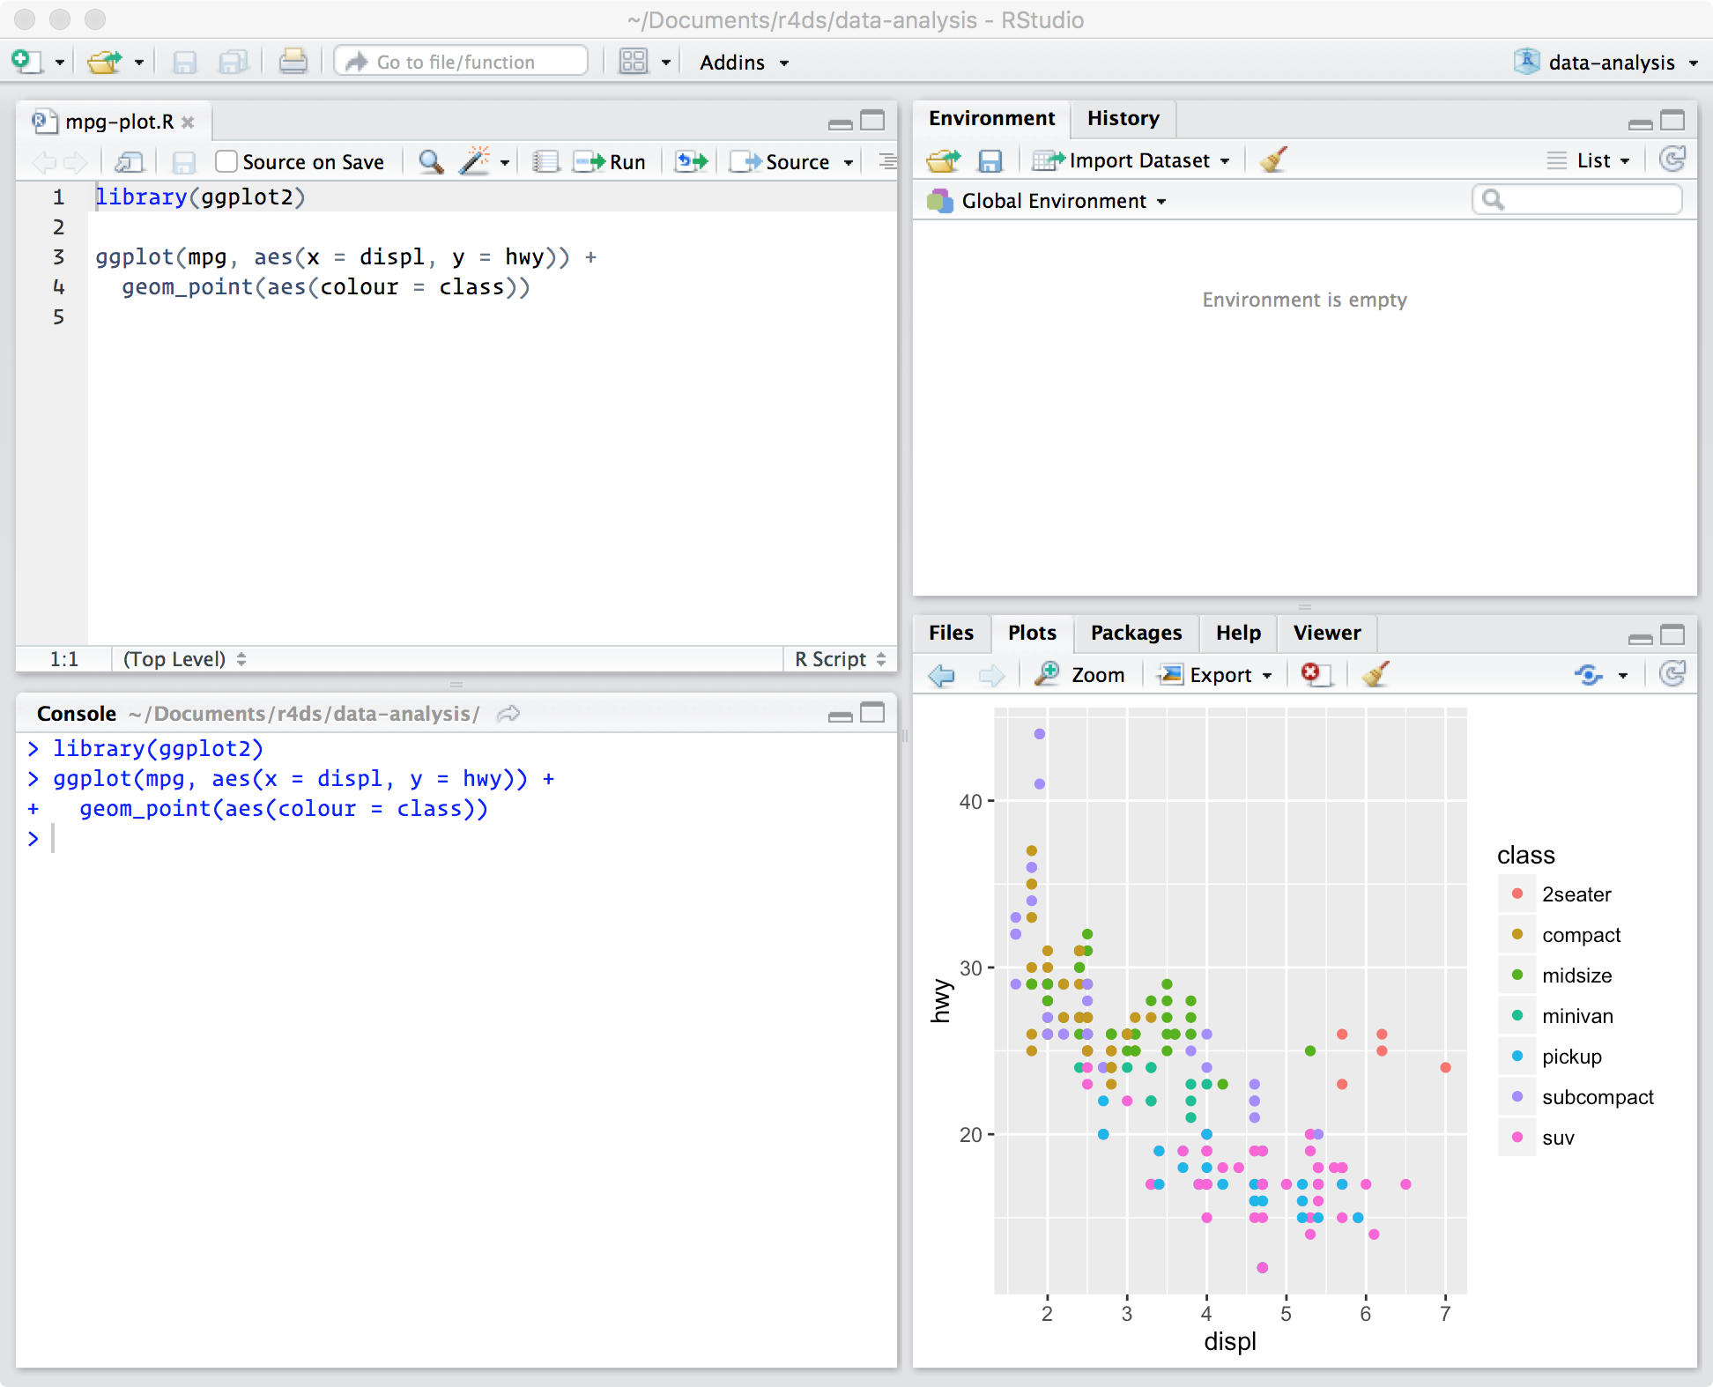1713x1387 pixels.
Task: Open the data-analysis project menu
Action: coord(1605,62)
